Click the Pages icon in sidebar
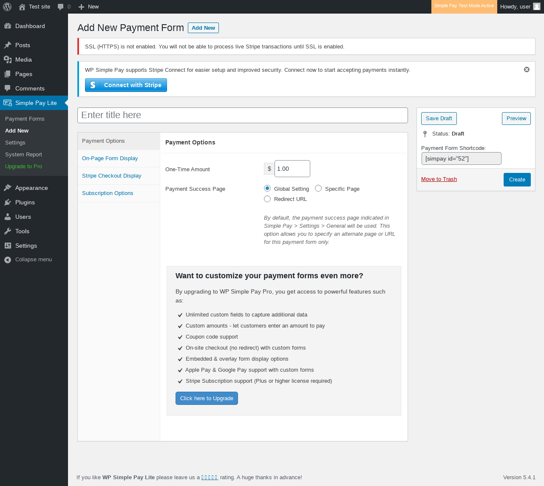This screenshot has height=486, width=544. (x=8, y=74)
